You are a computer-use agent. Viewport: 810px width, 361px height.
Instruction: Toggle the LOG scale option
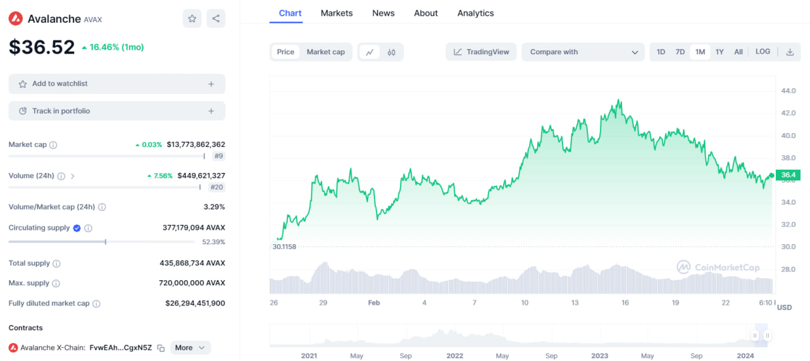(763, 52)
